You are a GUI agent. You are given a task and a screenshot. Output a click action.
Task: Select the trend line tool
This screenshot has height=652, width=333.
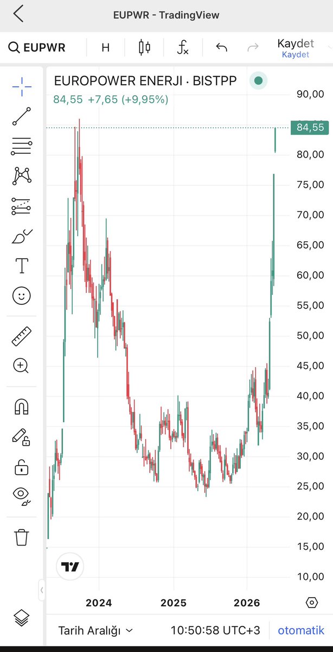tap(22, 116)
